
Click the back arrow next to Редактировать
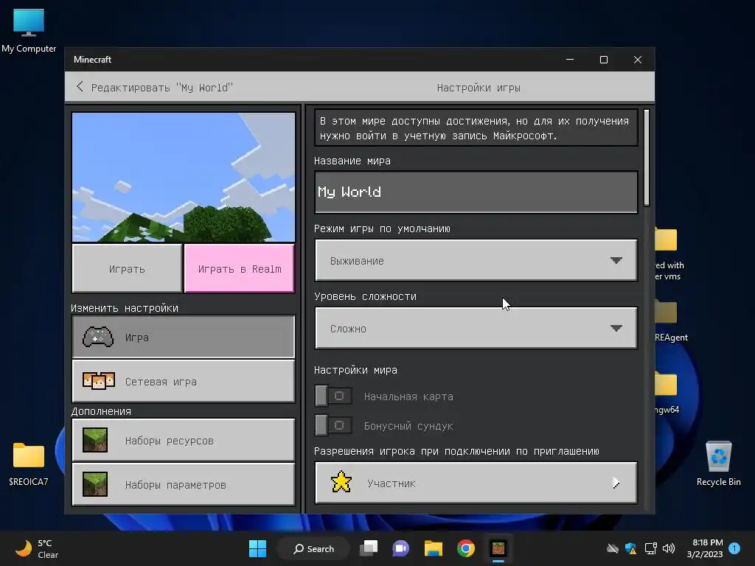80,87
